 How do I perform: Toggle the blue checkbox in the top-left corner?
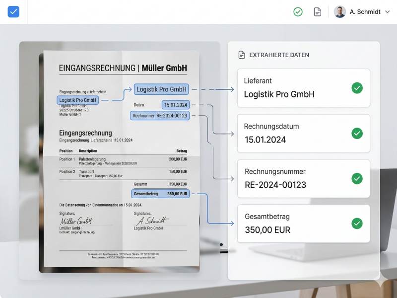(13, 11)
